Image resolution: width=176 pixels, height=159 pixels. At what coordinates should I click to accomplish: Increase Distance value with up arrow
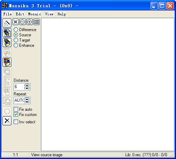click(27, 85)
